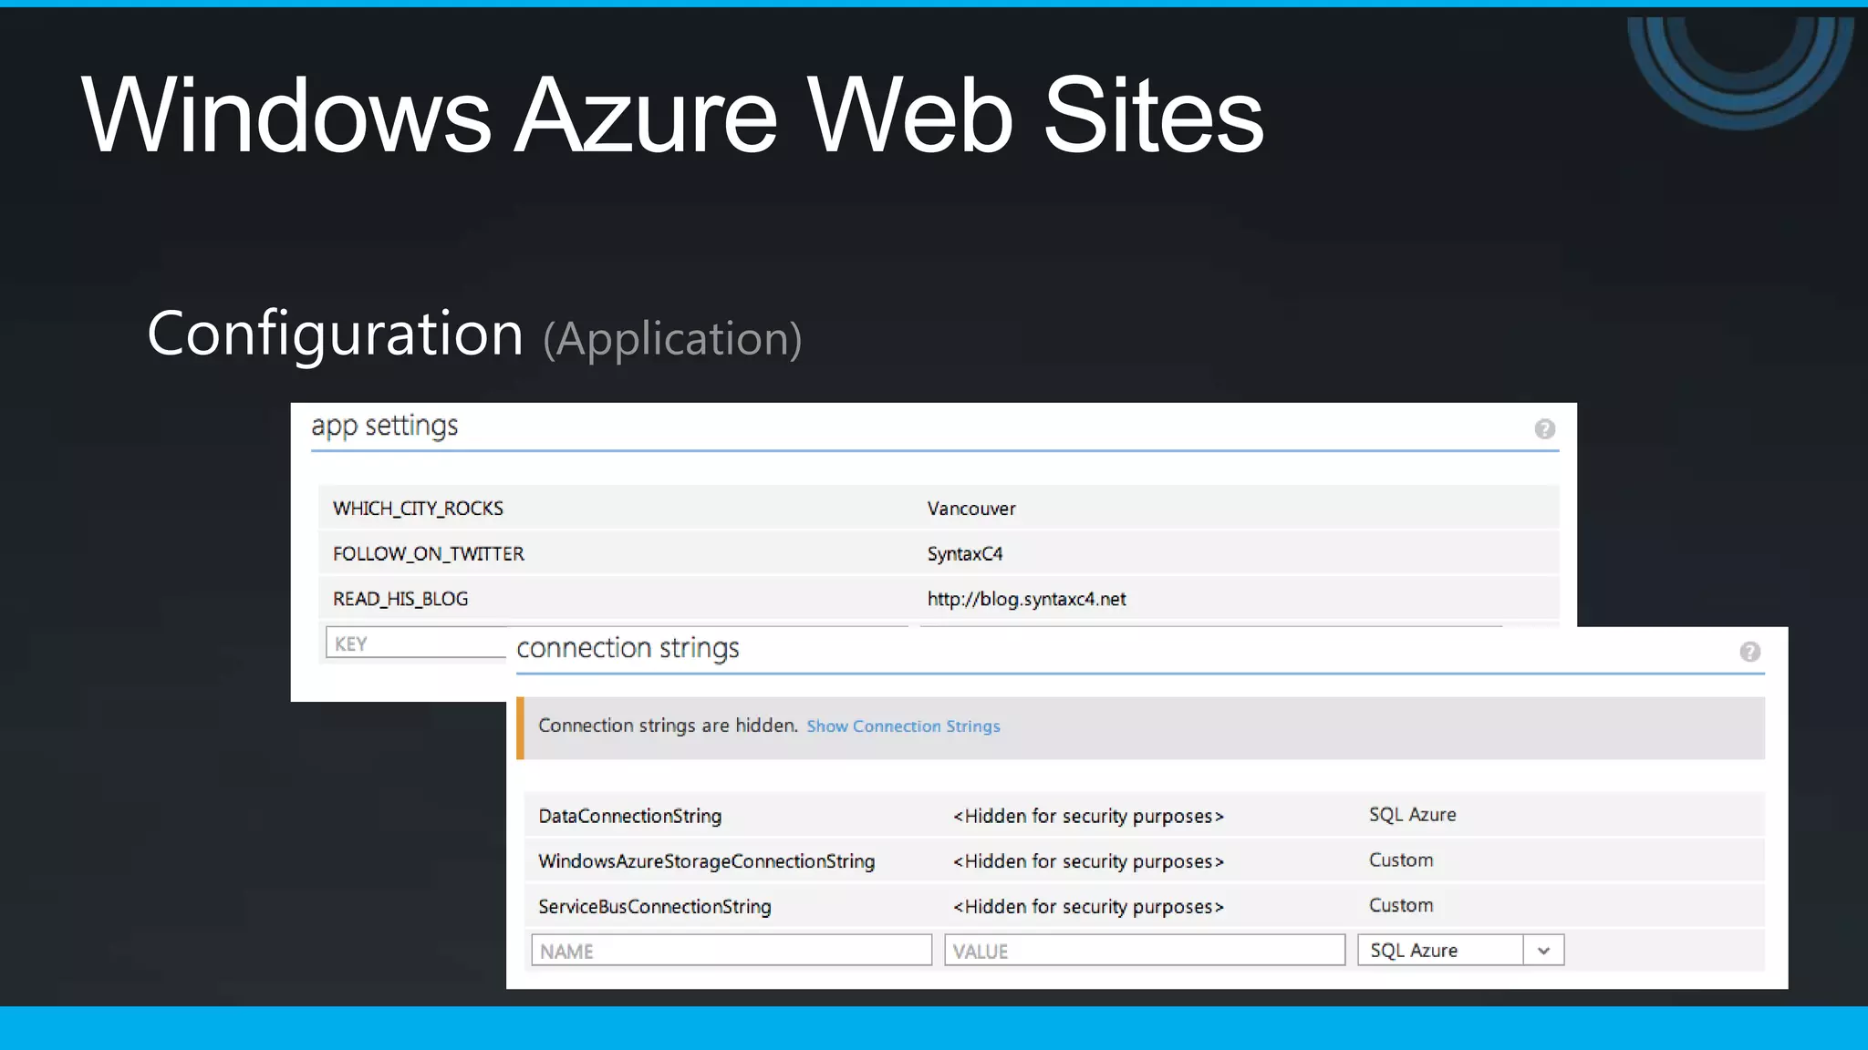This screenshot has height=1050, width=1868.
Task: Click hidden value of WindowsAzureStorageConnectionString
Action: 1088,861
